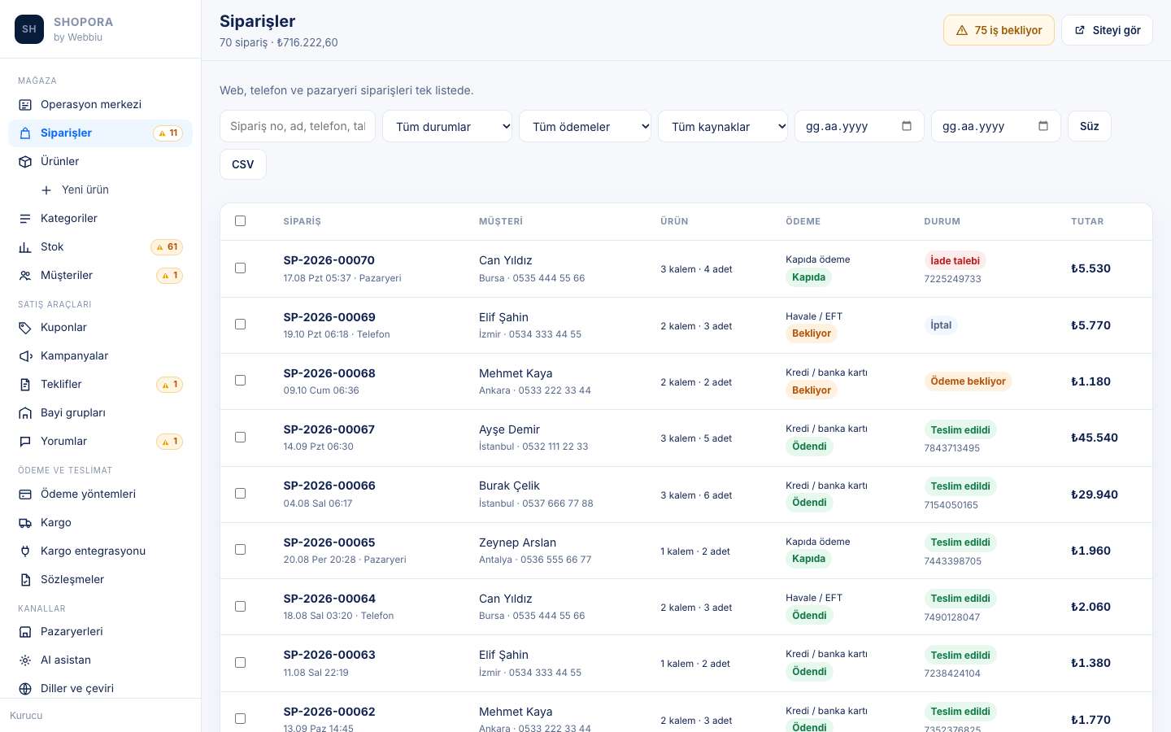
Task: Expand the Tüm kaynaklar source dropdown
Action: pos(723,126)
